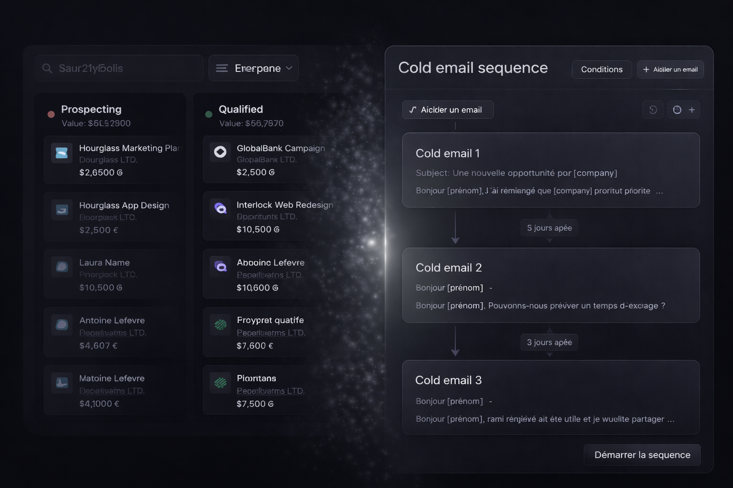
Task: Expand the 3 jours delay selector
Action: click(x=549, y=342)
